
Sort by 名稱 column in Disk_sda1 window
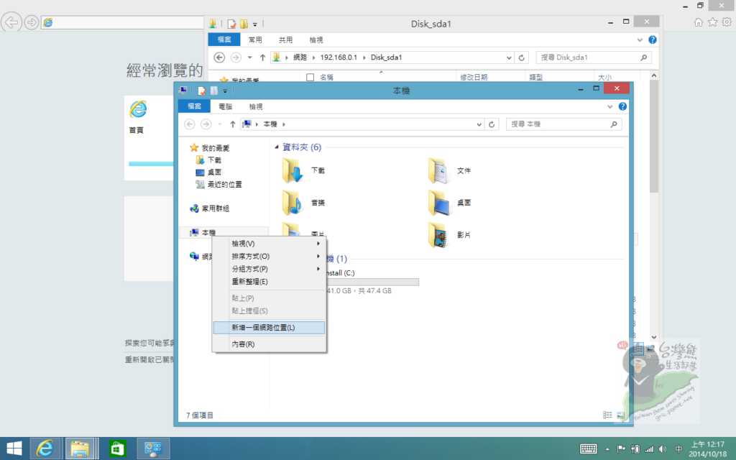(327, 78)
